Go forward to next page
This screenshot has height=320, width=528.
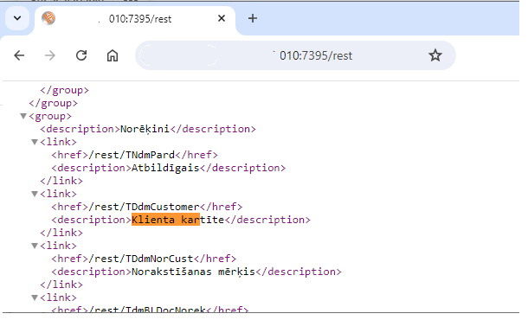(50, 55)
